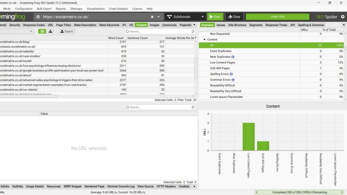The height and width of the screenshot is (195, 347).
Task: Collapse the Content tree section
Action: pyautogui.click(x=205, y=40)
